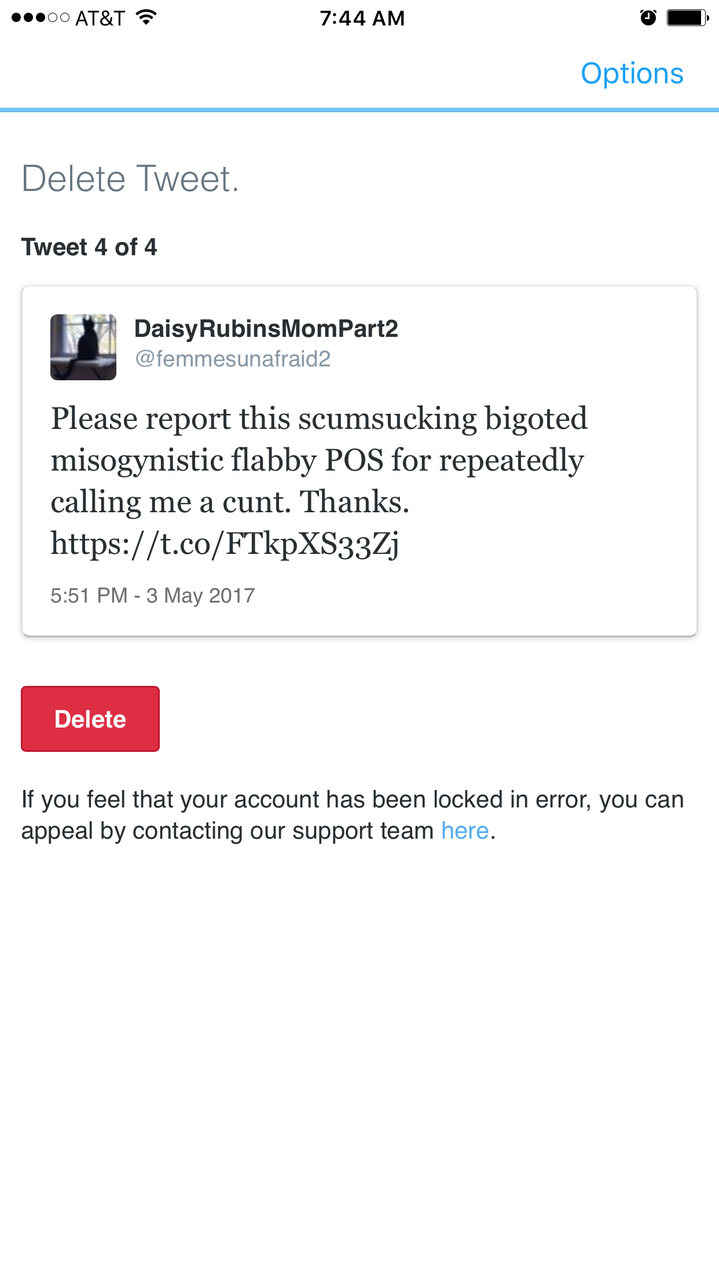Tap the 'Tweet 4 of 4' label

[x=89, y=247]
